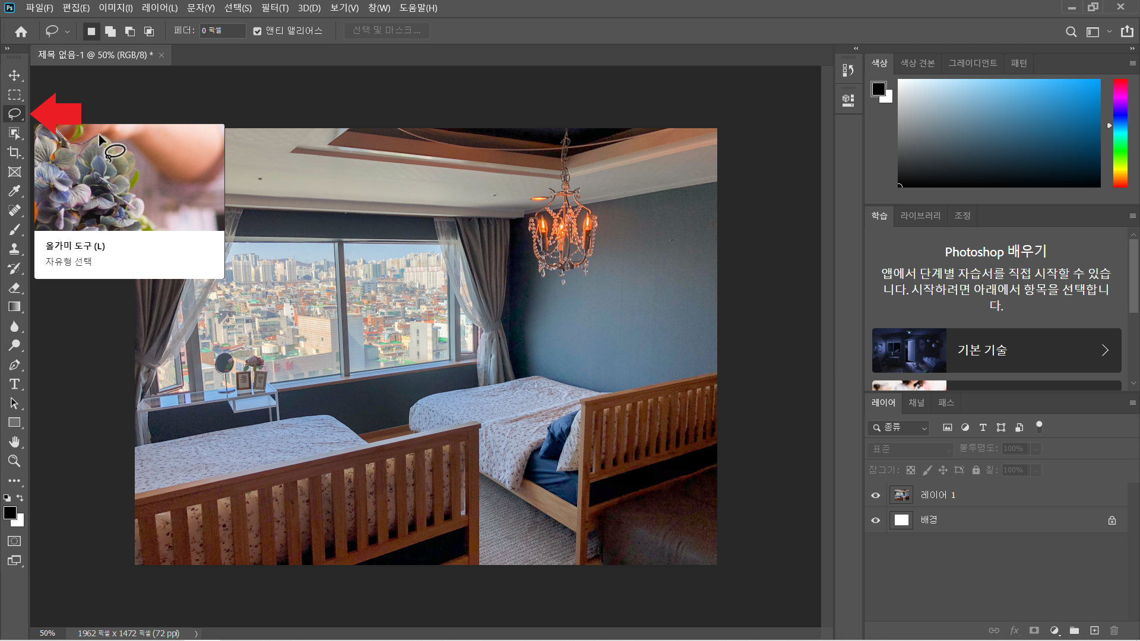Click the Delete Layer trash icon
This screenshot has width=1140, height=641.
pos(1114,630)
